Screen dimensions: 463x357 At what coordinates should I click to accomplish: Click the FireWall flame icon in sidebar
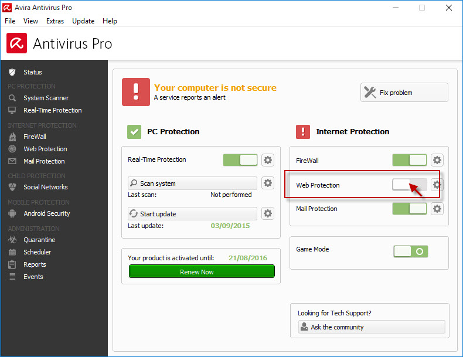12,137
